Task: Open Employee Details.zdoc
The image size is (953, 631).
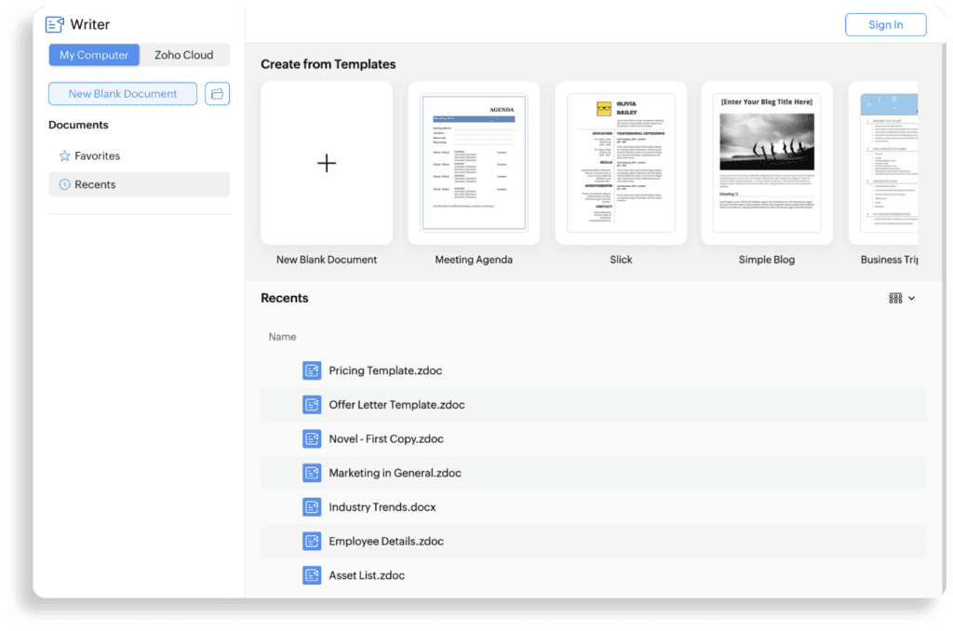Action: point(594,541)
